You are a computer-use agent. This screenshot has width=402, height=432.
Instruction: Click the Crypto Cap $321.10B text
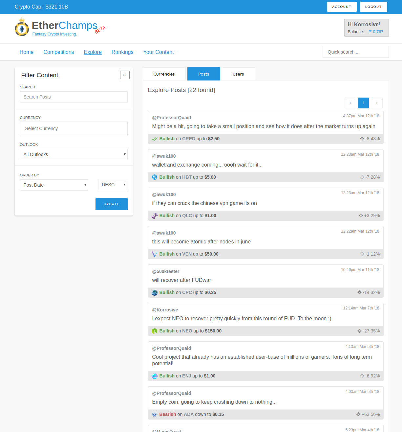tap(41, 7)
